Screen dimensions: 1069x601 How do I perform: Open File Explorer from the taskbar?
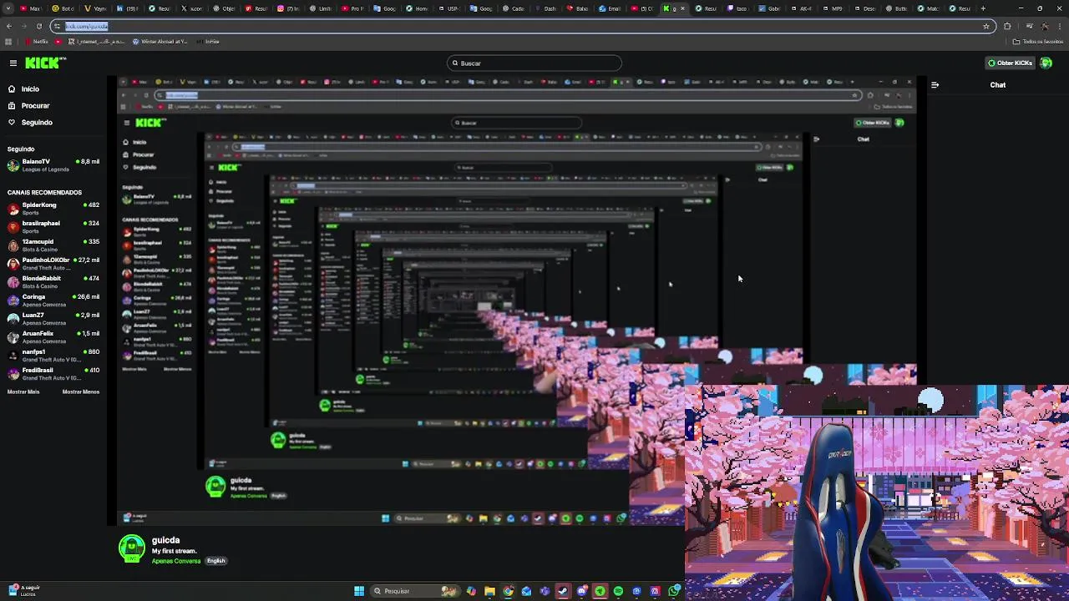tap(489, 591)
